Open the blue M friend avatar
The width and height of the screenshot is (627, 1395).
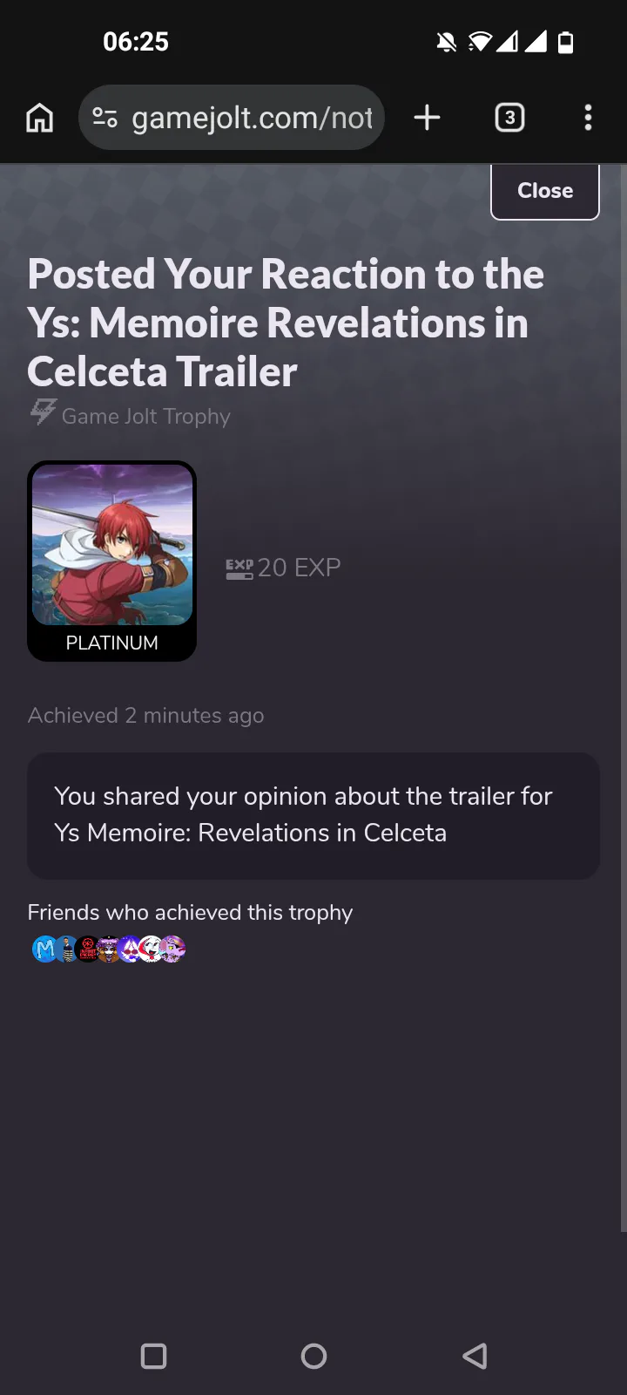[x=44, y=949]
